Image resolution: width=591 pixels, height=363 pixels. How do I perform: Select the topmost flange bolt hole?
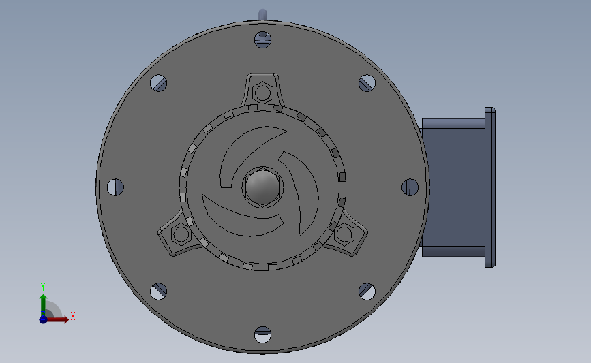[x=262, y=40]
